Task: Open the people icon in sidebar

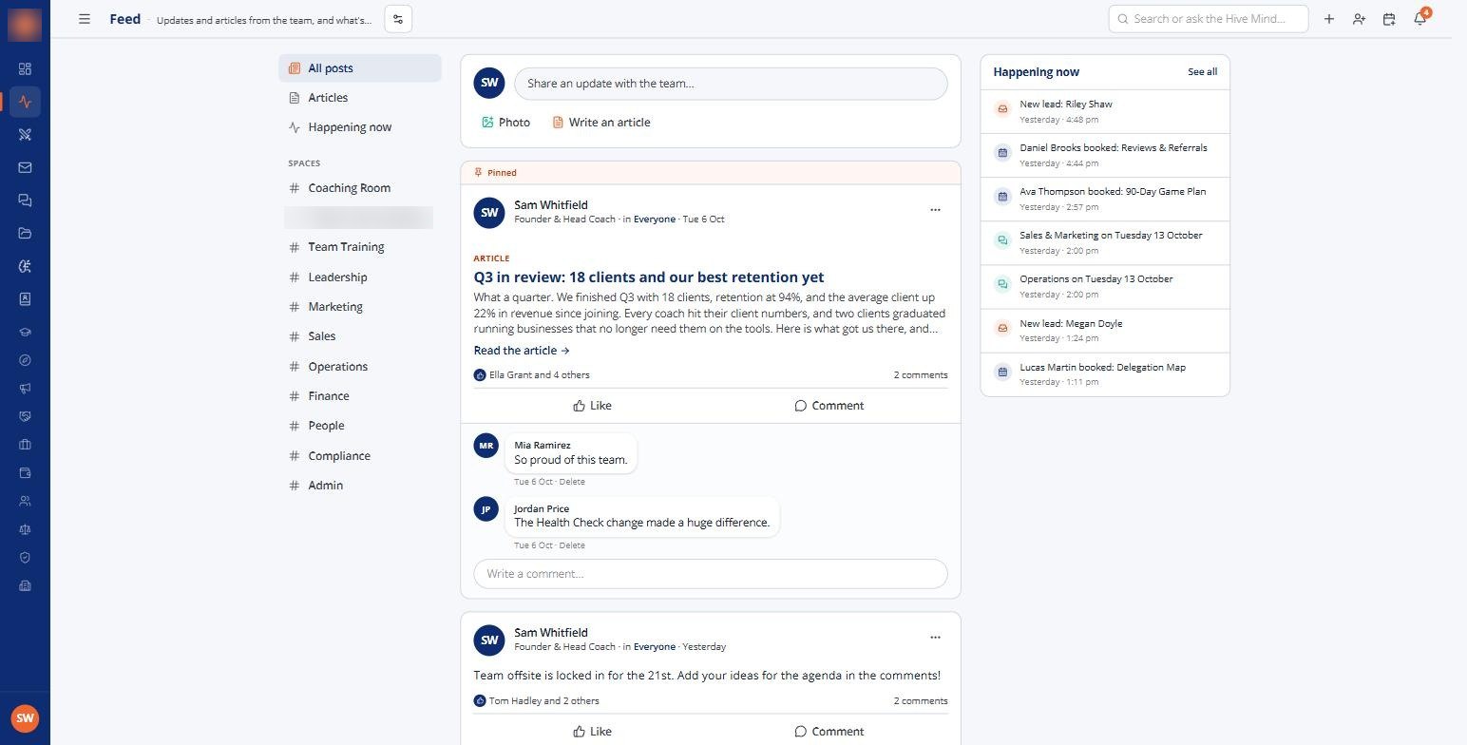Action: coord(25,501)
